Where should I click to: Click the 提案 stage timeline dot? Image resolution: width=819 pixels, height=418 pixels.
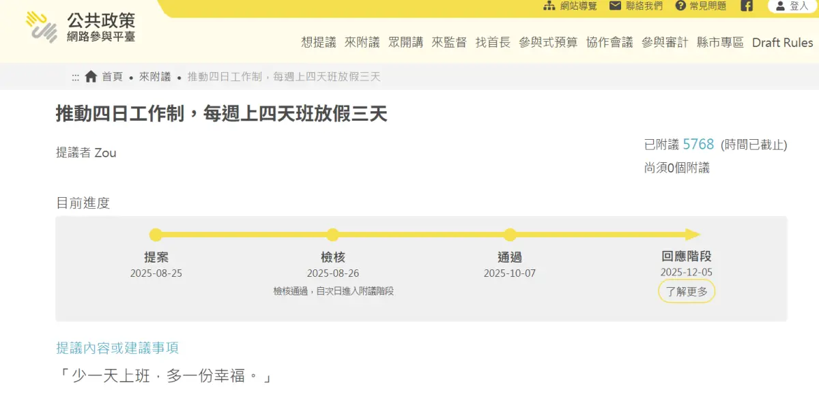156,235
